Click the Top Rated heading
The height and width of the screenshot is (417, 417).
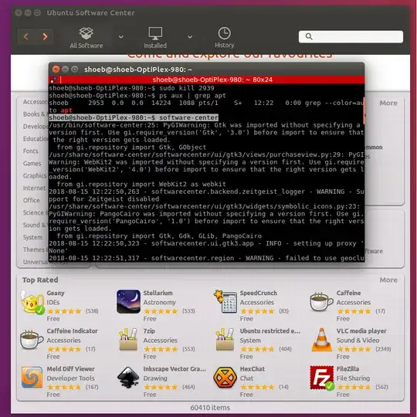tap(40, 280)
